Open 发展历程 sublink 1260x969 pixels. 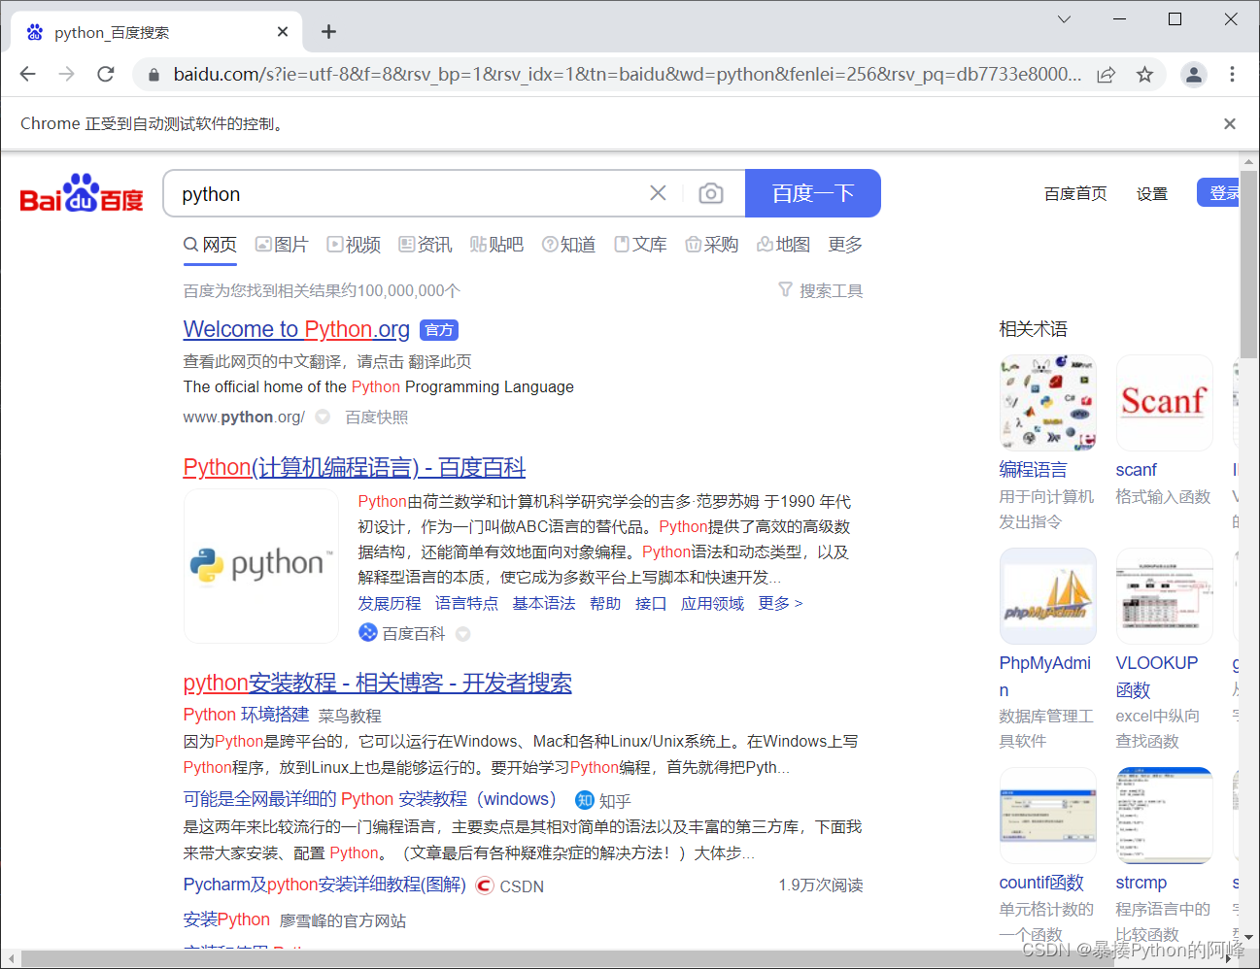click(390, 603)
